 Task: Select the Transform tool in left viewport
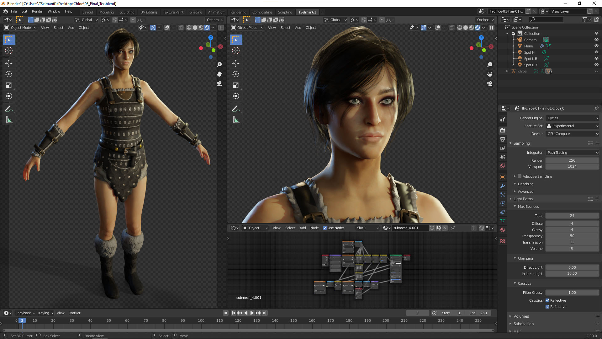9,96
